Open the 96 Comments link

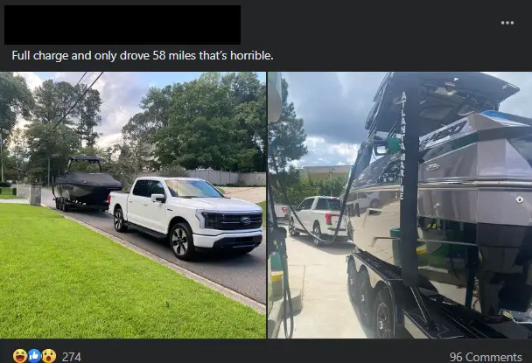pos(486,357)
